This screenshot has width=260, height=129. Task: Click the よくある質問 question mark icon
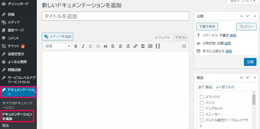click(x=4, y=62)
